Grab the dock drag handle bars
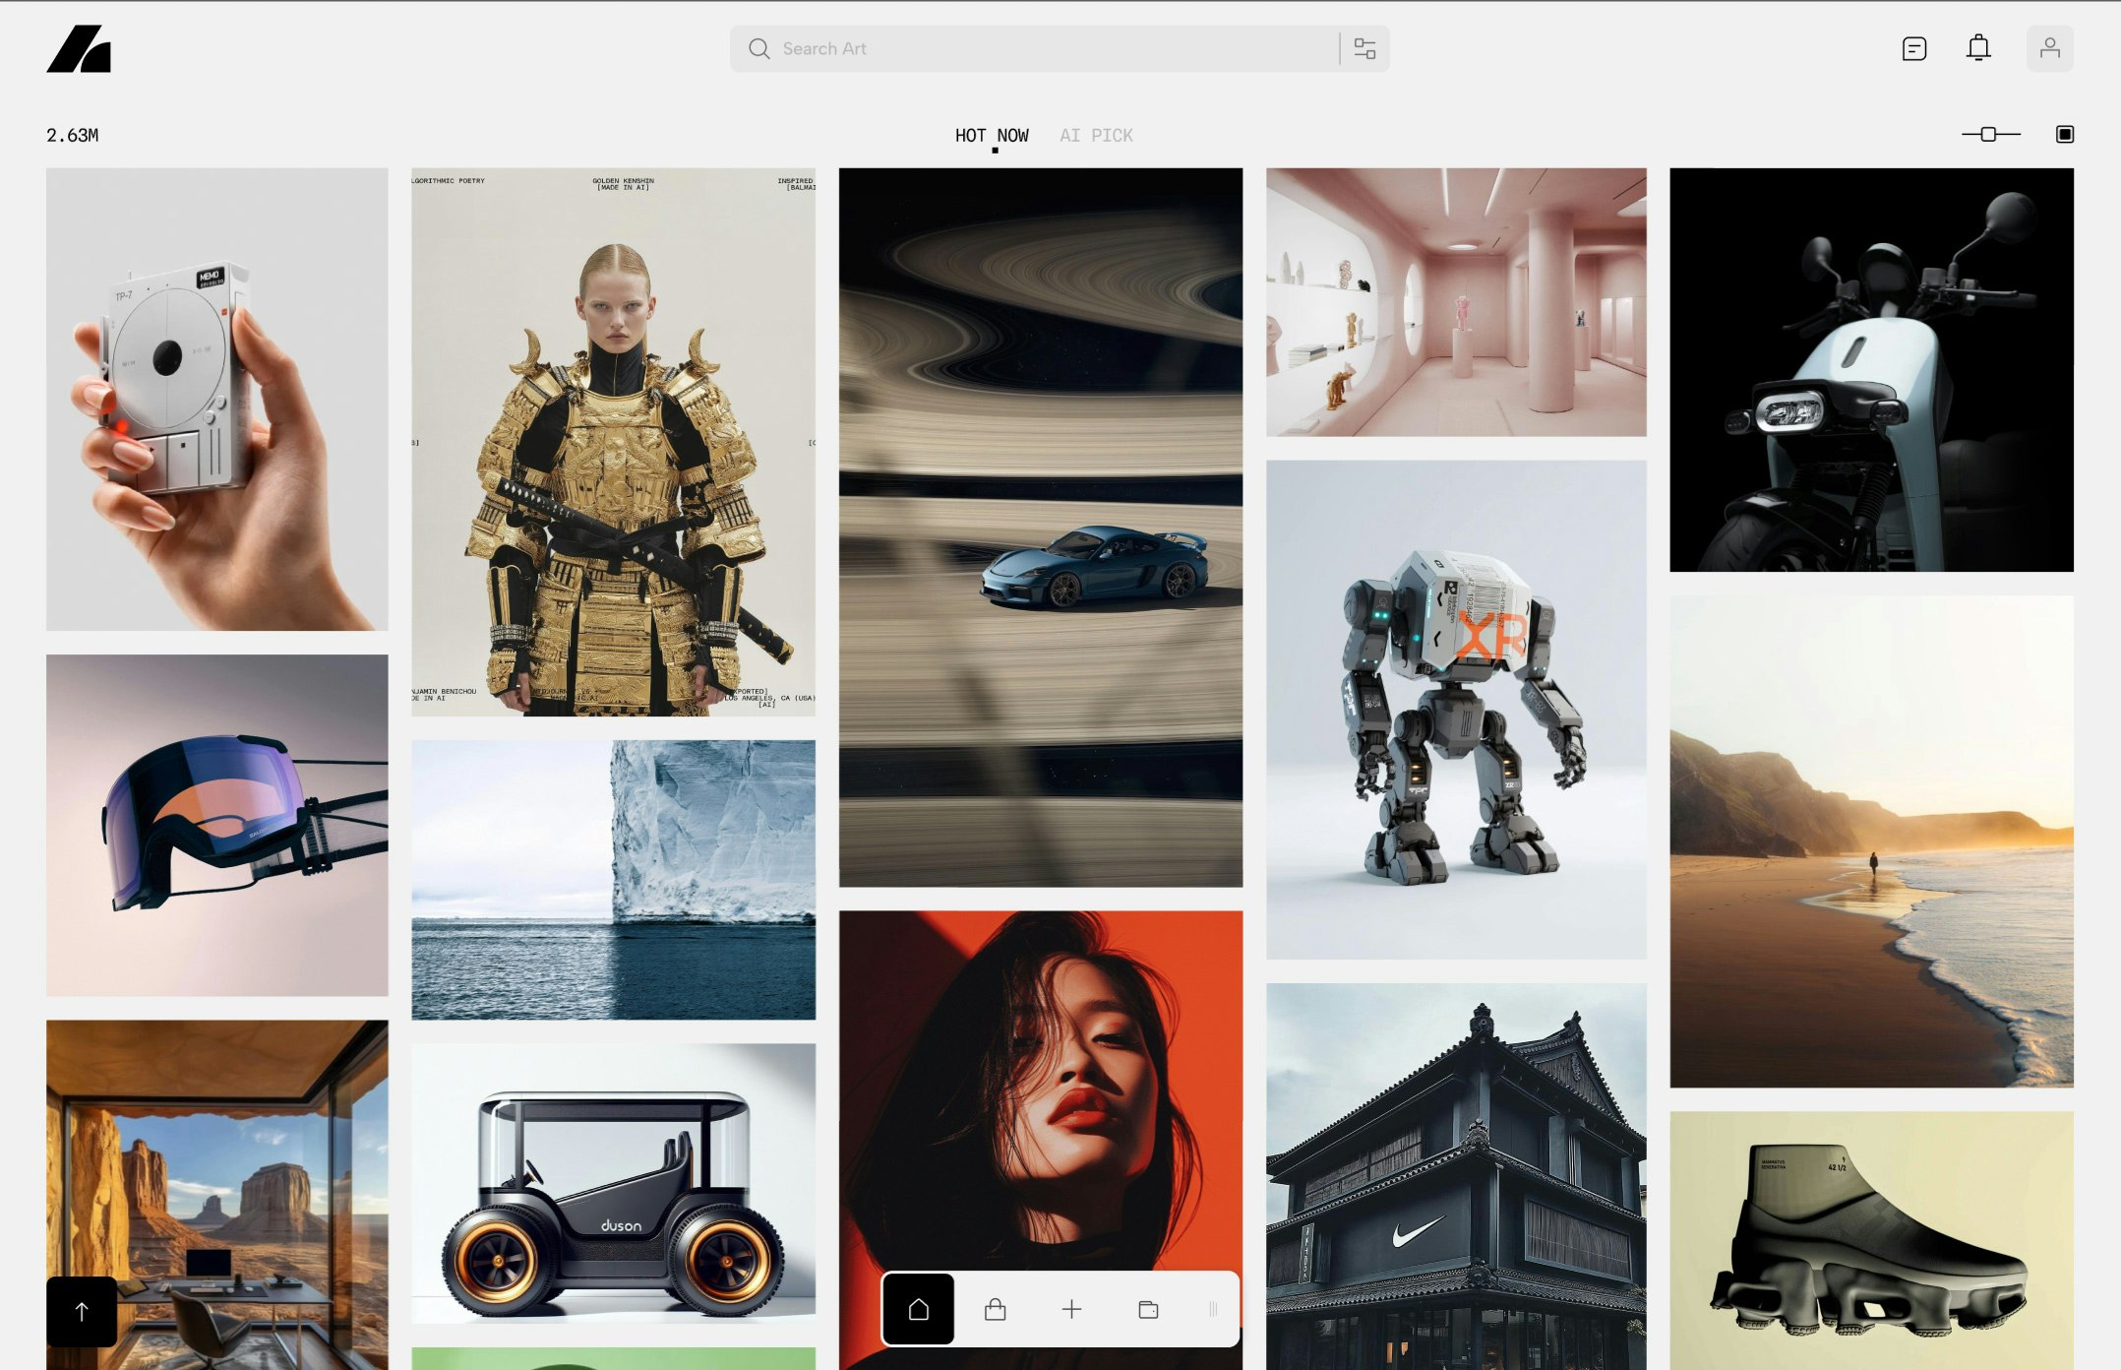 (x=1212, y=1309)
